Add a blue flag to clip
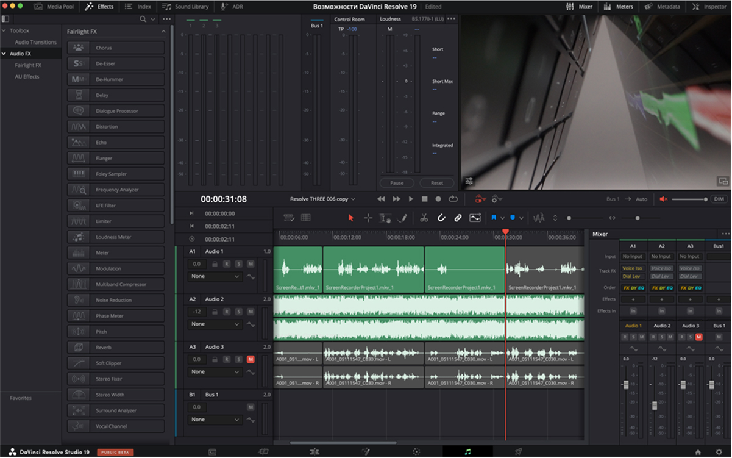732x458 pixels. click(494, 218)
